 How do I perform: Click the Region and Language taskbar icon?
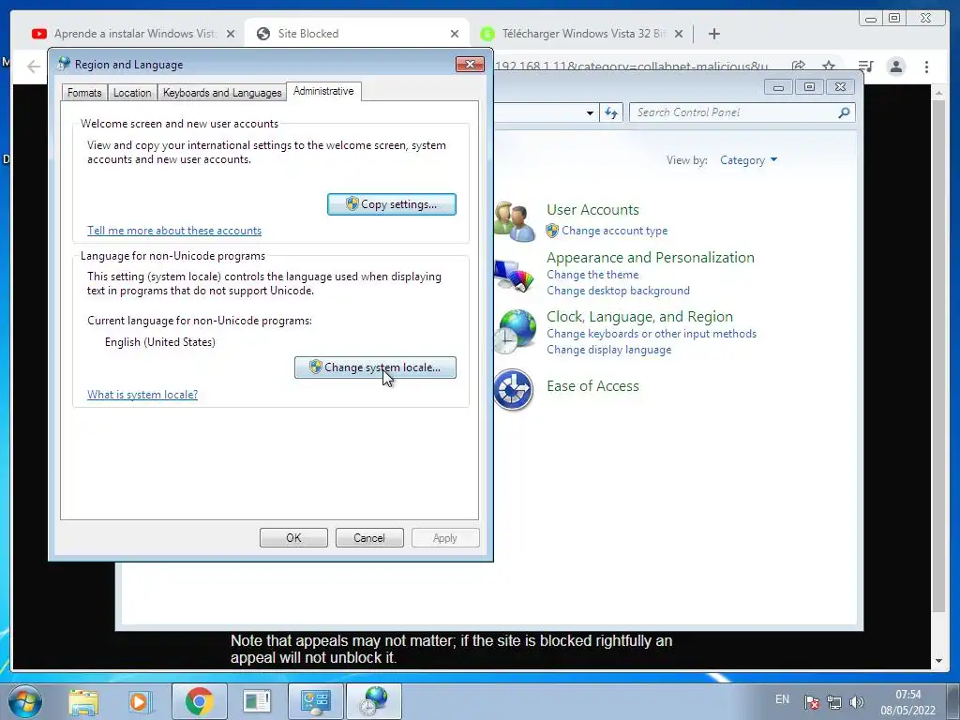[x=374, y=701]
